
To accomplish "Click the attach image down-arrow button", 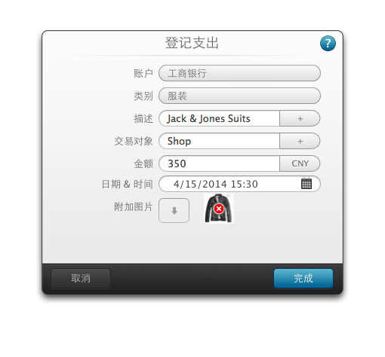I will pos(174,210).
